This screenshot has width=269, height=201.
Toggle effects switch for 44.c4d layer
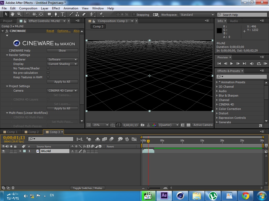click(85, 151)
